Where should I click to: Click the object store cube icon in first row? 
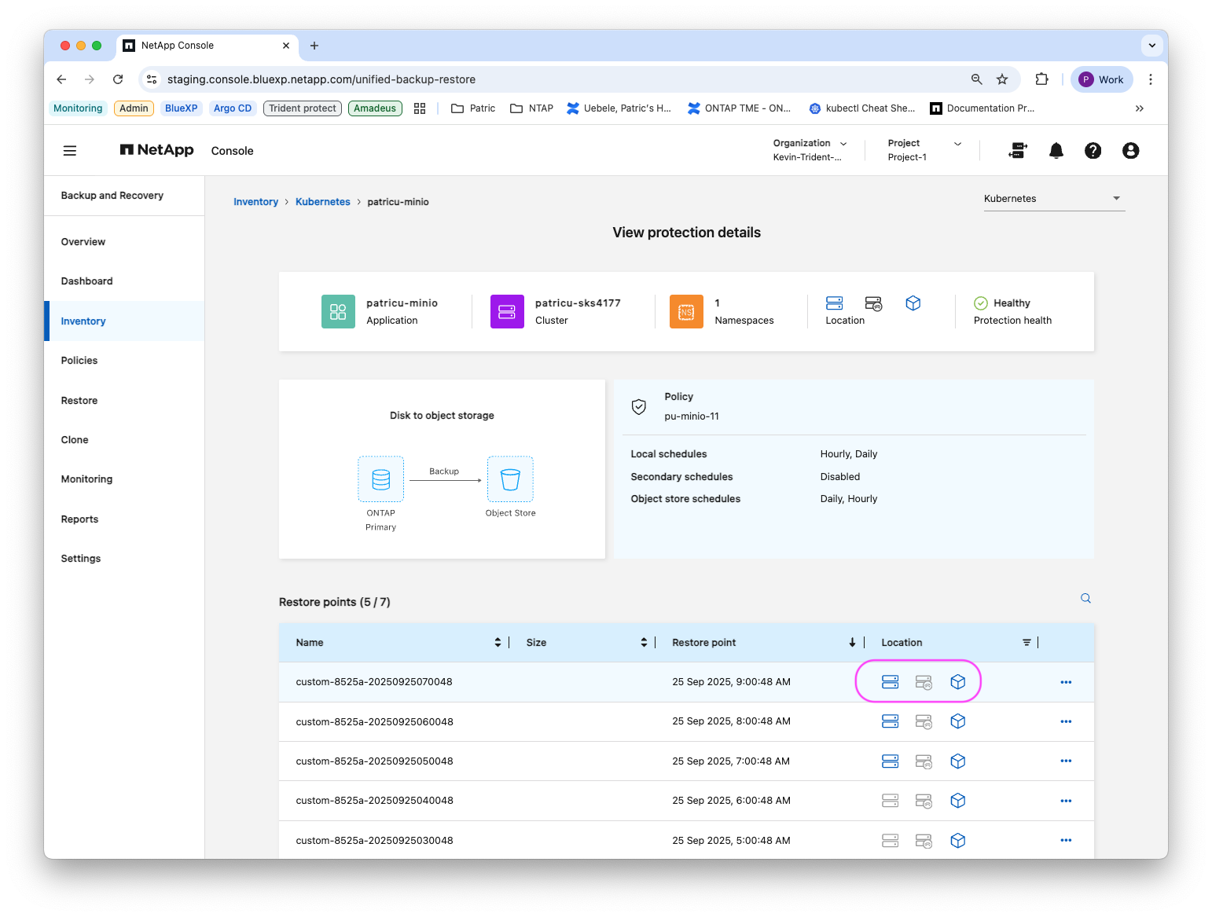(957, 682)
